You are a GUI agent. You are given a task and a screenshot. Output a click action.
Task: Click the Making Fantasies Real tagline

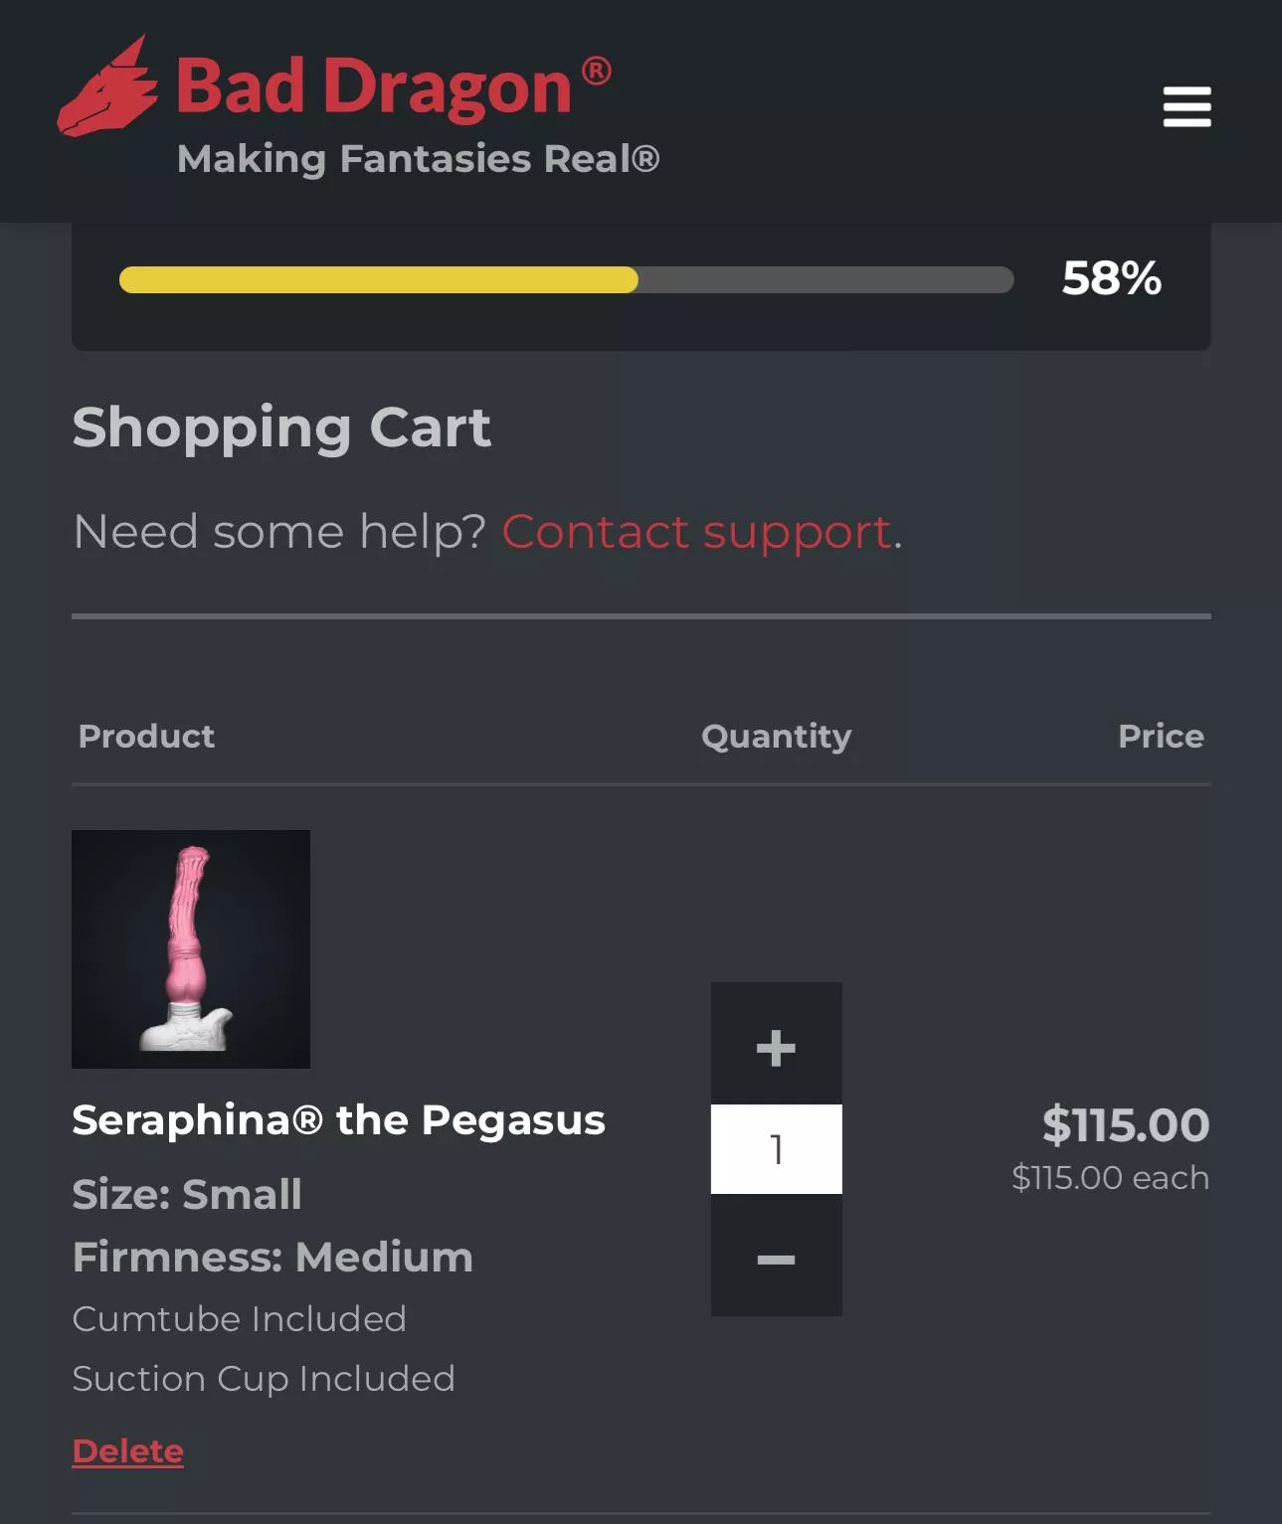418,159
